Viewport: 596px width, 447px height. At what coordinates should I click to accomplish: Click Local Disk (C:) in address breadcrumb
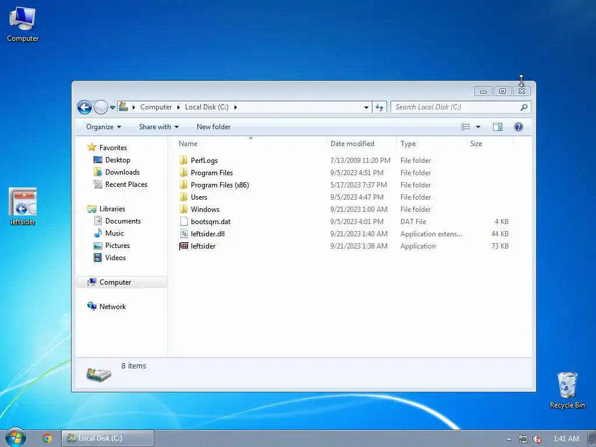tap(207, 107)
